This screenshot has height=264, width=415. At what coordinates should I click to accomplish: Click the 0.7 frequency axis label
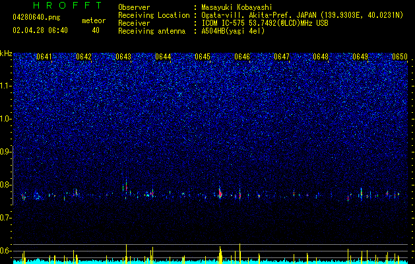pyautogui.click(x=6, y=218)
